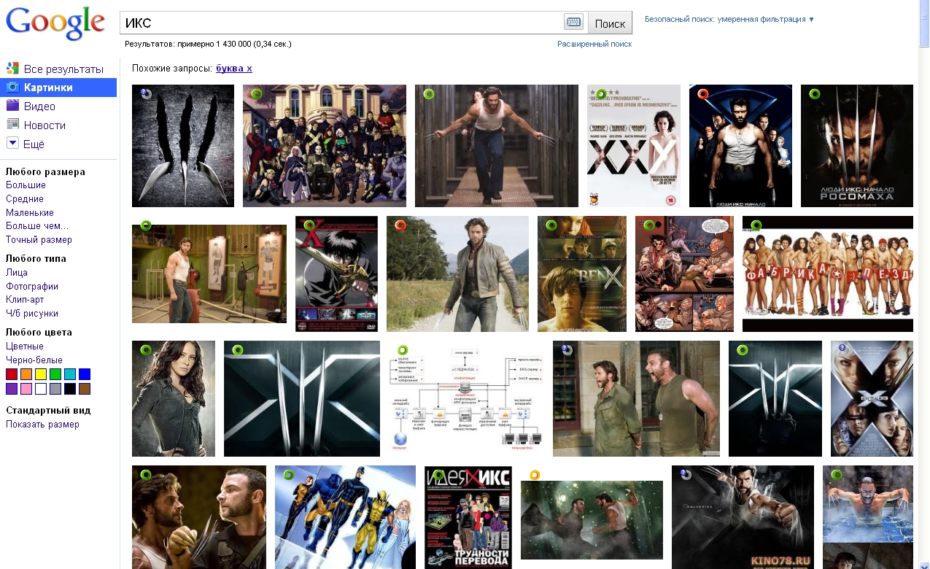Click green badge on network diagram thumbnail
Image resolution: width=930 pixels, height=569 pixels.
tap(403, 351)
